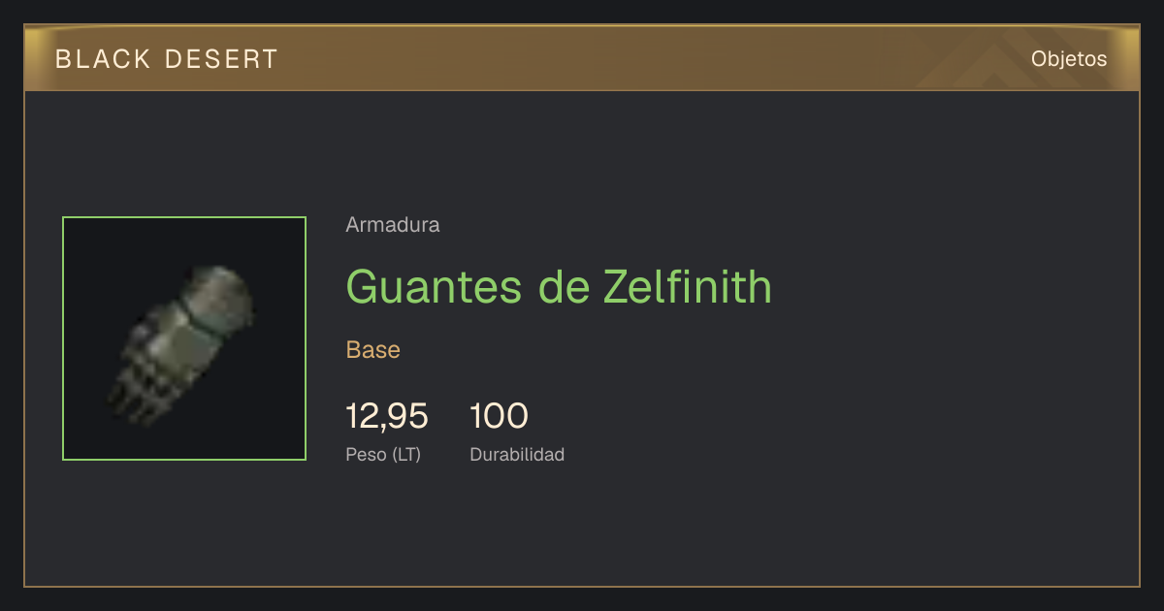The width and height of the screenshot is (1164, 611).
Task: Click the word Zelfinith in the title
Action: click(x=688, y=286)
